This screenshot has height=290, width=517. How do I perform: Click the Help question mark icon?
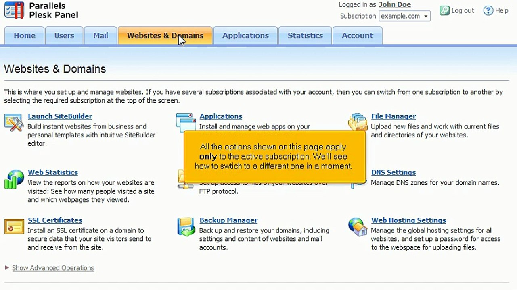(x=488, y=10)
